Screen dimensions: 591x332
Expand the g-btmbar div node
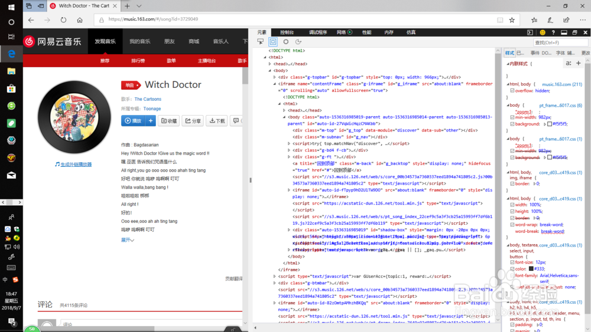275,282
